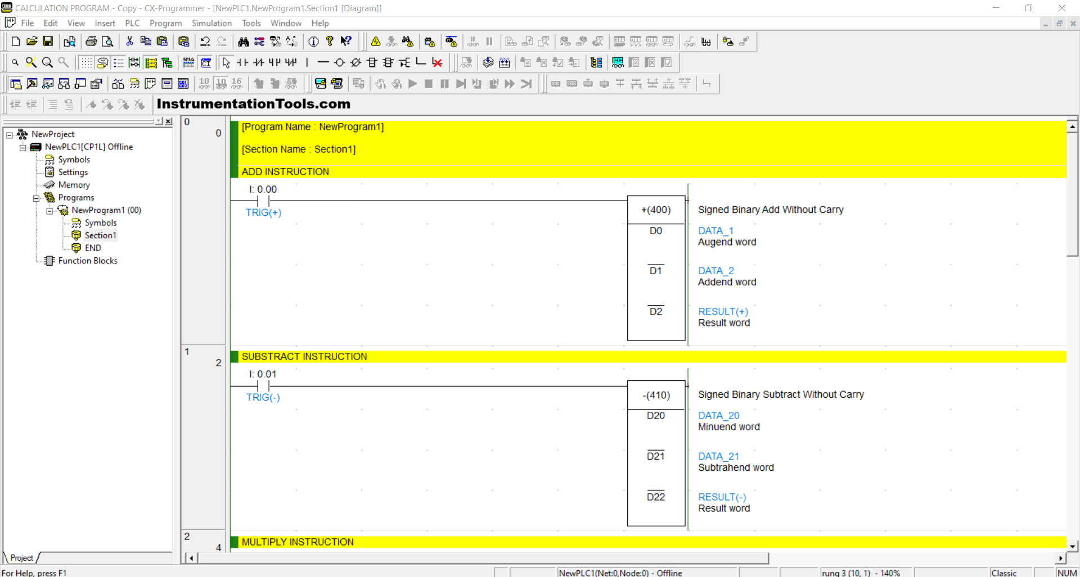1080x577 pixels.
Task: Click vertical scrollbar up arrow
Action: (x=1073, y=127)
